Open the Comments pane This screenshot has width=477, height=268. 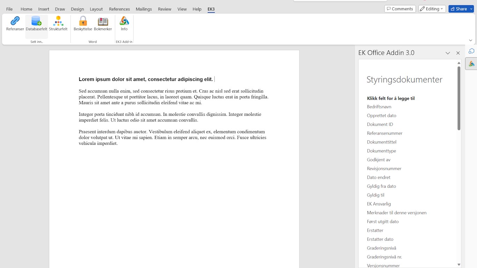[400, 9]
